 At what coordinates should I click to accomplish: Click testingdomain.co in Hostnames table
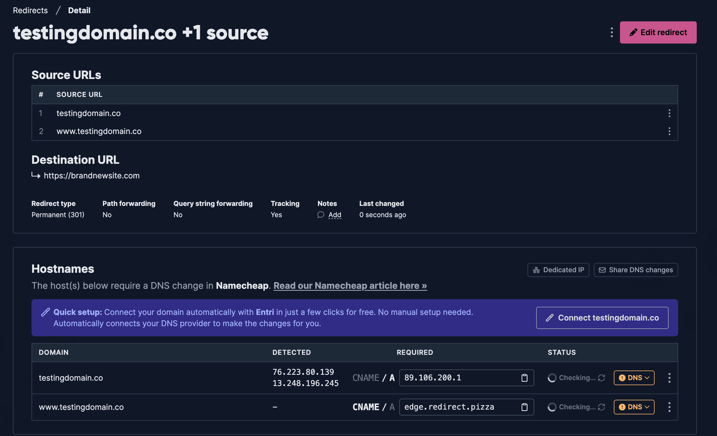(71, 378)
